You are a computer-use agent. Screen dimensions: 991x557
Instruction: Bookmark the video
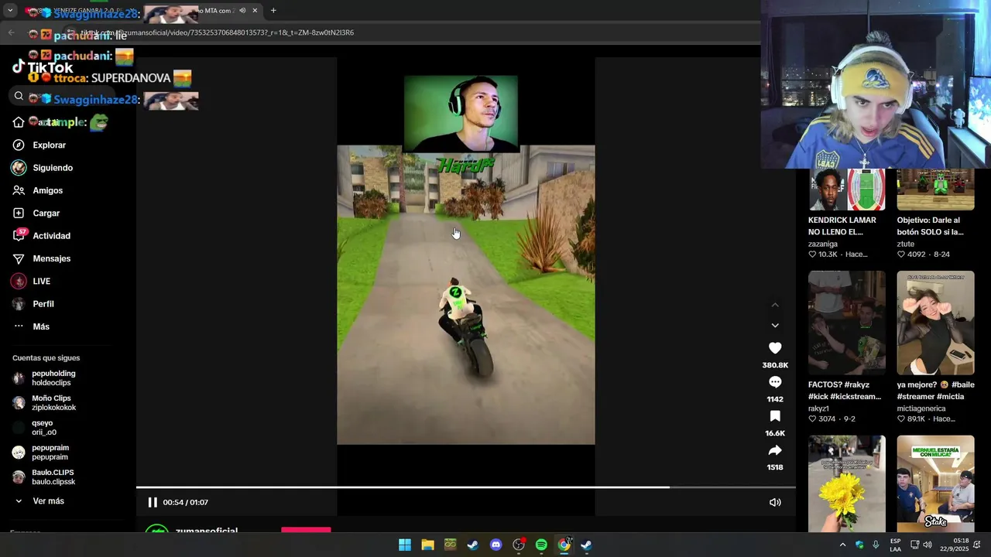click(x=775, y=416)
